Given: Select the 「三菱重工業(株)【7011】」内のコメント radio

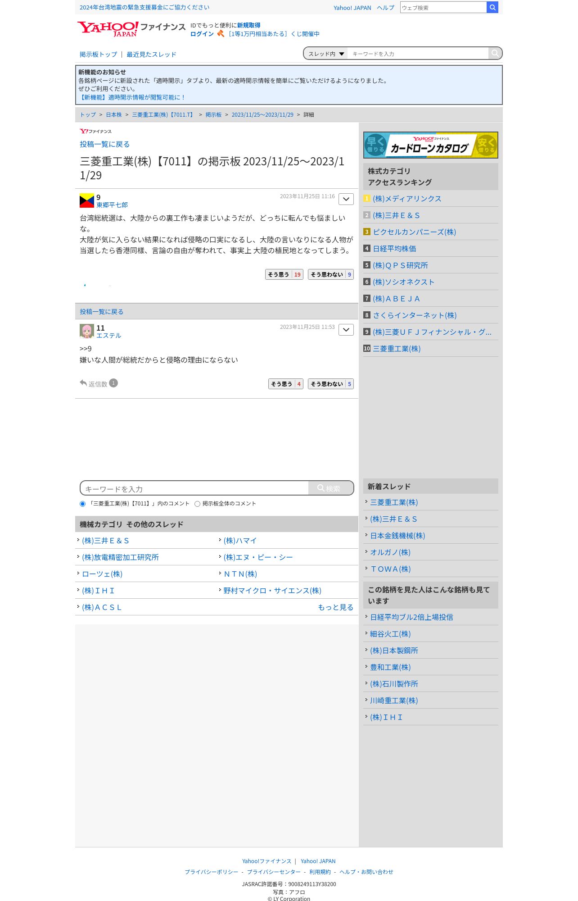Looking at the screenshot, I should (x=82, y=504).
